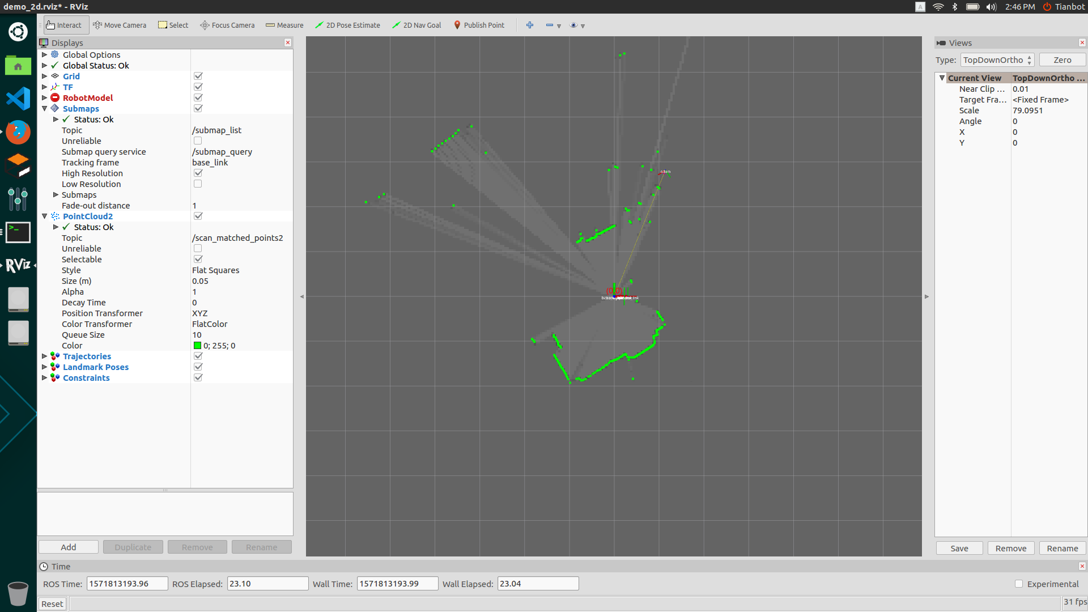The height and width of the screenshot is (612, 1088).
Task: Expand the Global Status row
Action: [x=45, y=65]
